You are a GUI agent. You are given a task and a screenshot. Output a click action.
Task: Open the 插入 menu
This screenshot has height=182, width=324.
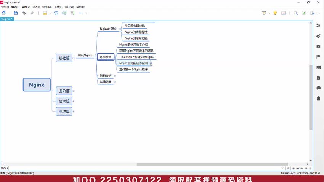pos(36,7)
